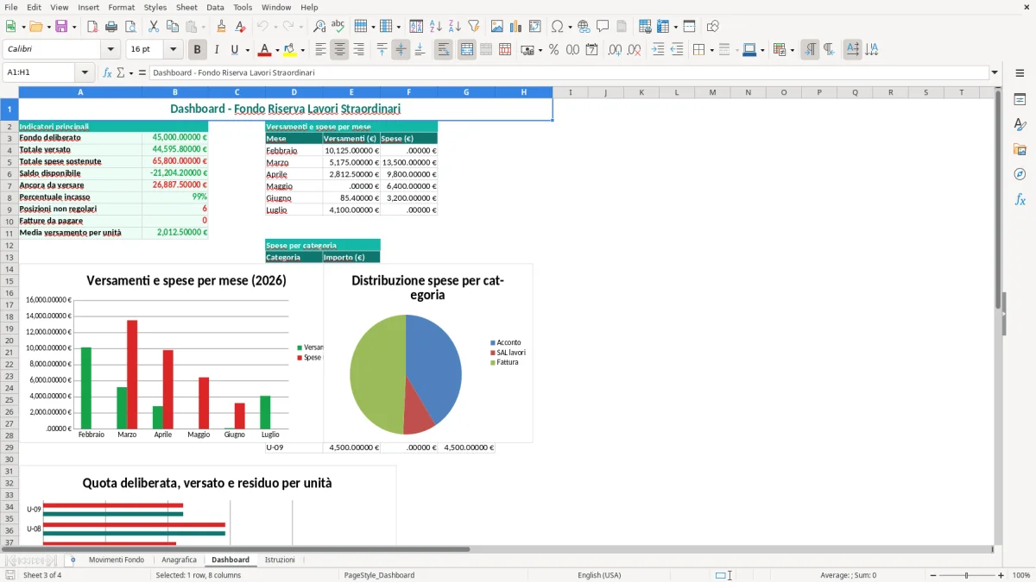This screenshot has width=1036, height=582.
Task: Switch to Anagrafica sheet tab
Action: (x=180, y=560)
